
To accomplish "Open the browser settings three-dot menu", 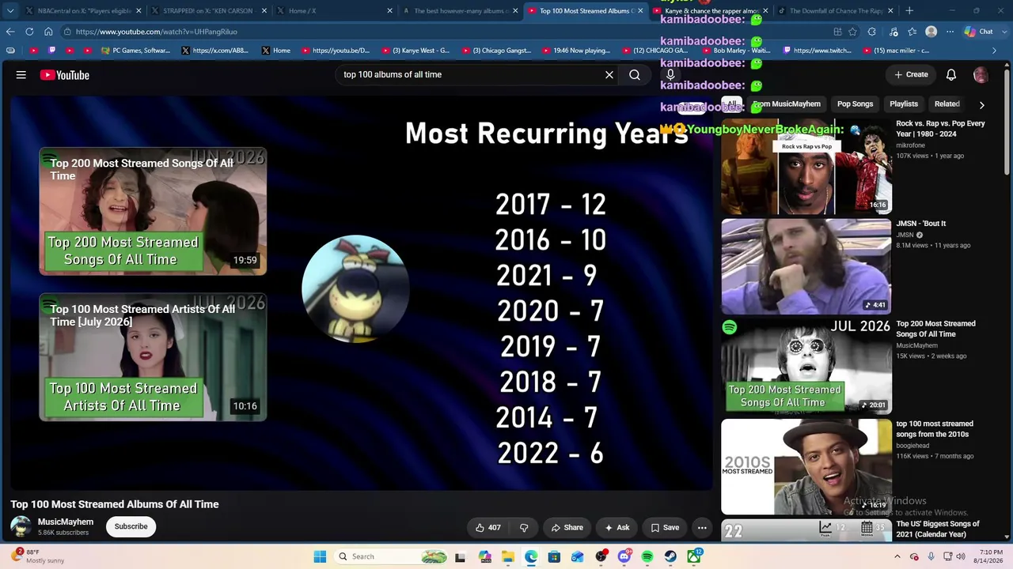I will (950, 32).
